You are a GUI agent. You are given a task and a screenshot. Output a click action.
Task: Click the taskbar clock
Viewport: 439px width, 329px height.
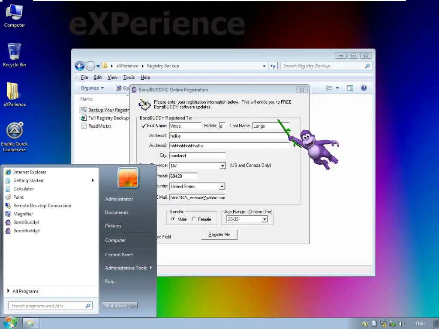point(420,324)
